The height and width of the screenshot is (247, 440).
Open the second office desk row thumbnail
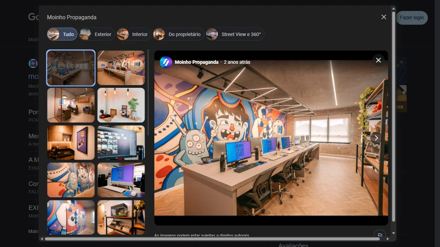121,68
